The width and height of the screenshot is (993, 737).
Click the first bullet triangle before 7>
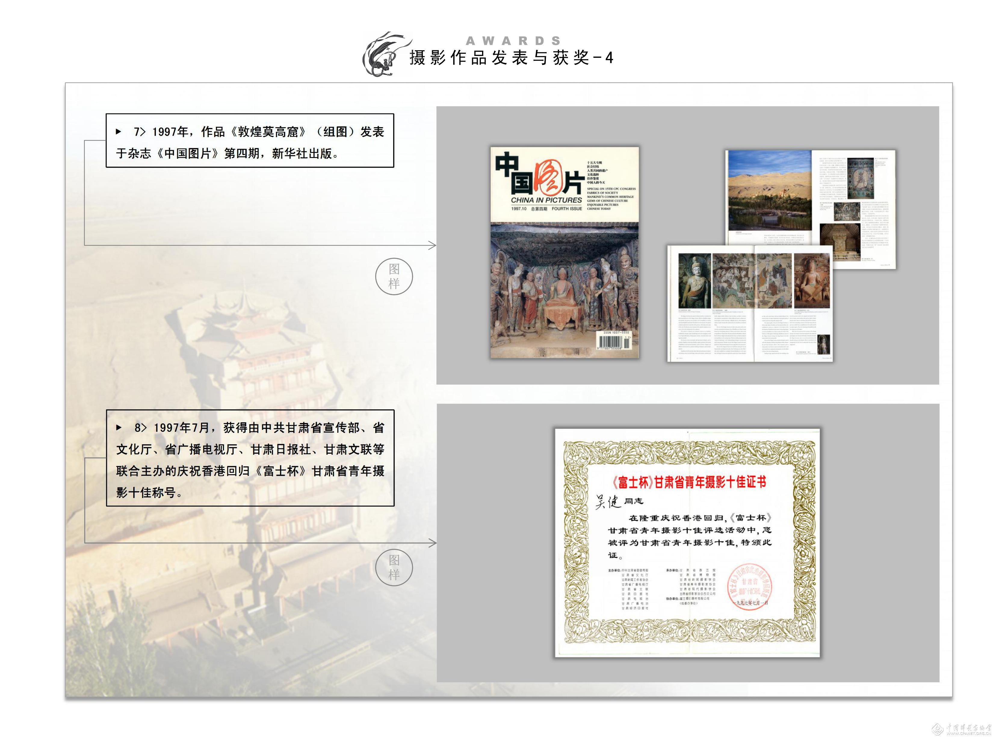(x=119, y=132)
